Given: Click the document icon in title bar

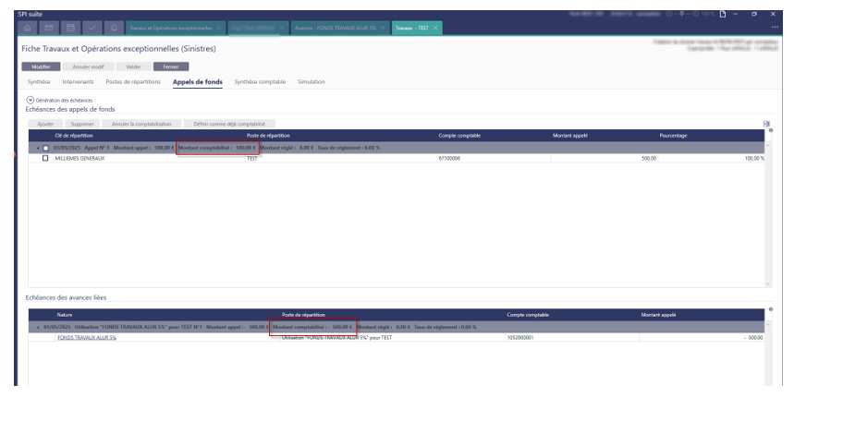Looking at the screenshot, I should click(x=722, y=14).
